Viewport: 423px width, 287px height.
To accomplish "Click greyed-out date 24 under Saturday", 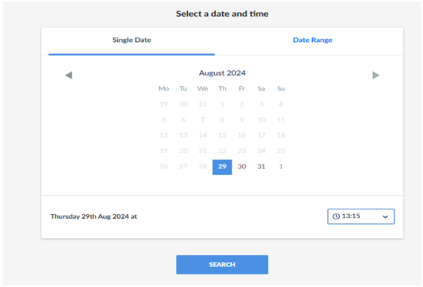I will pos(261,151).
